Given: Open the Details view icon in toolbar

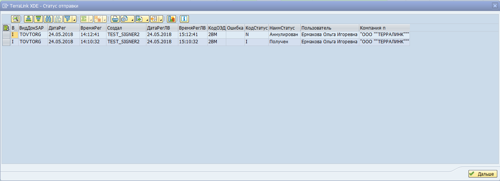Looking at the screenshot, I should click(x=16, y=19).
